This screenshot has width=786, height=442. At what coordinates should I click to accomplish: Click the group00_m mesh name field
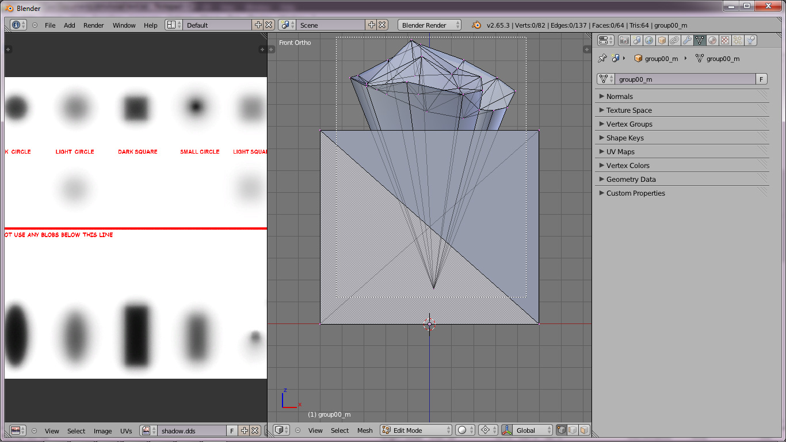tap(684, 79)
